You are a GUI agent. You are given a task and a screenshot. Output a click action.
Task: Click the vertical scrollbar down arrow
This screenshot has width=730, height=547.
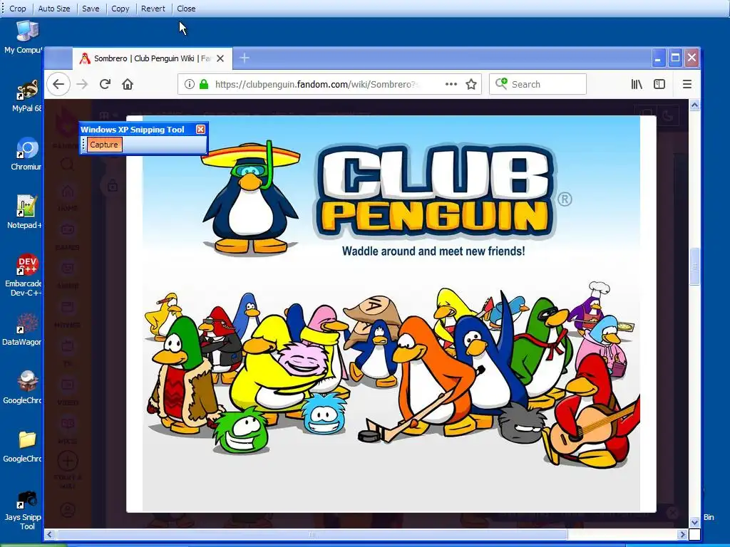pos(694,522)
